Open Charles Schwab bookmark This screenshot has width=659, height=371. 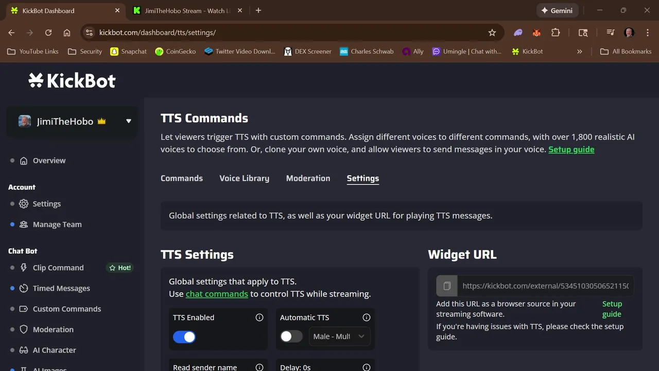tap(367, 52)
